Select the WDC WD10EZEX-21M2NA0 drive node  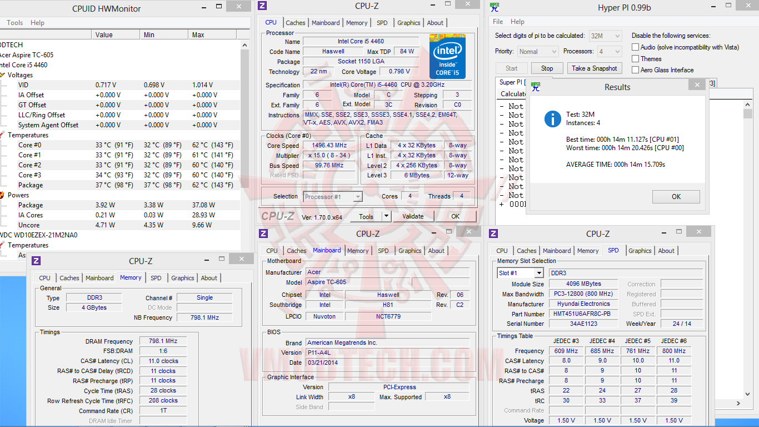[x=39, y=235]
